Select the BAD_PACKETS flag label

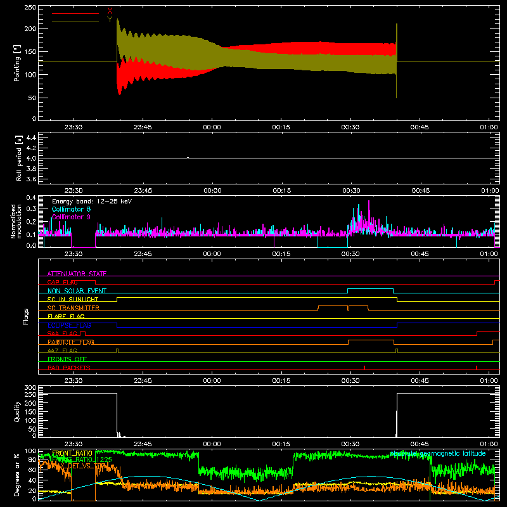click(69, 368)
